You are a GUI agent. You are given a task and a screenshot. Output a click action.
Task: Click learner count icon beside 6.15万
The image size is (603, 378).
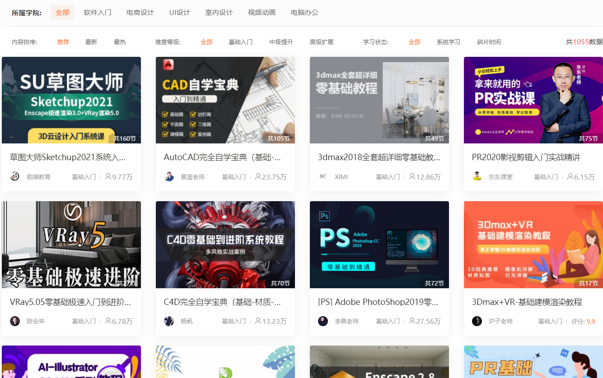[570, 176]
